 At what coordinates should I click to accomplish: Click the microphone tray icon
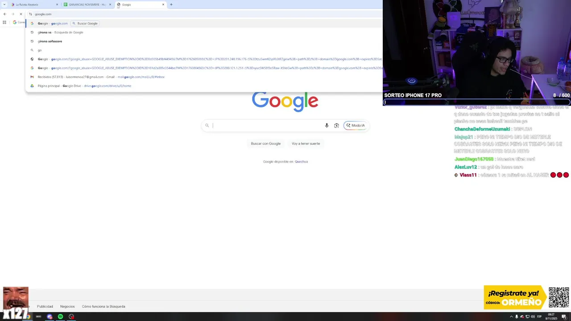517,317
